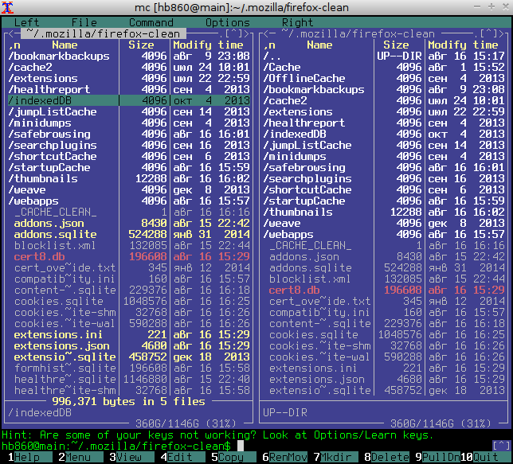Sort left panel by Name column header

click(65, 45)
